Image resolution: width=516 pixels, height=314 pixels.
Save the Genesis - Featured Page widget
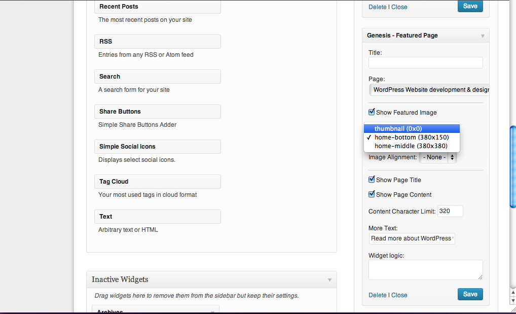470,294
